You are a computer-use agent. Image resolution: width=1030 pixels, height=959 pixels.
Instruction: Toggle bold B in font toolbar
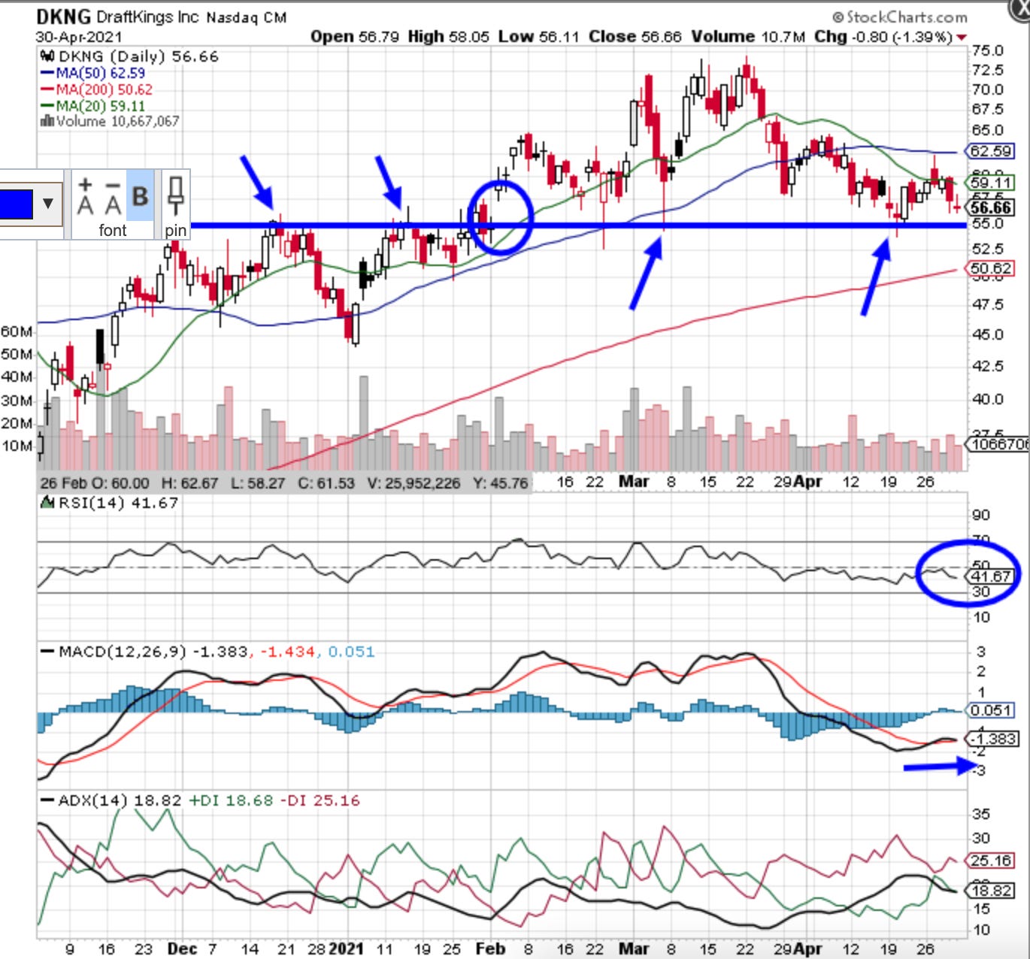(x=140, y=195)
